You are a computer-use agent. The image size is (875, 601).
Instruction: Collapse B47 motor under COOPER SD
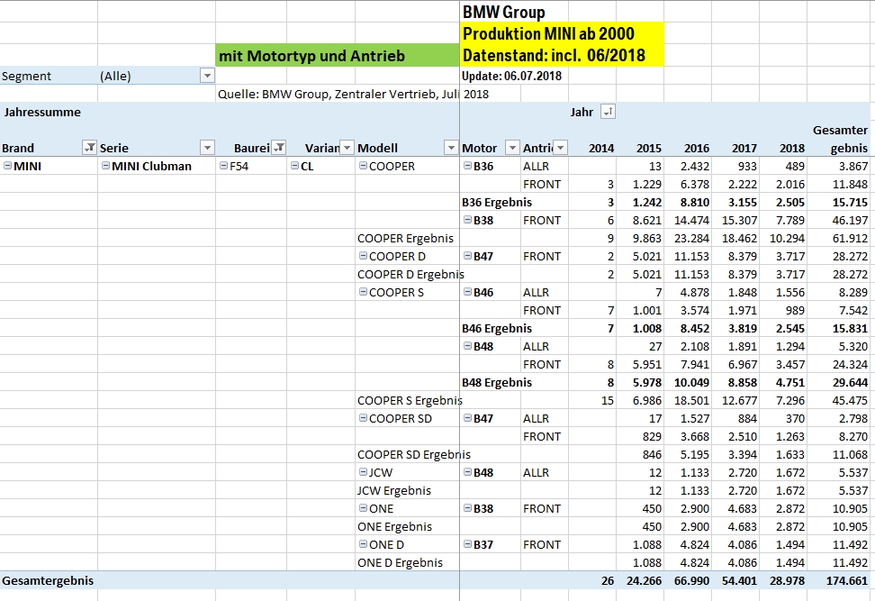tap(467, 418)
